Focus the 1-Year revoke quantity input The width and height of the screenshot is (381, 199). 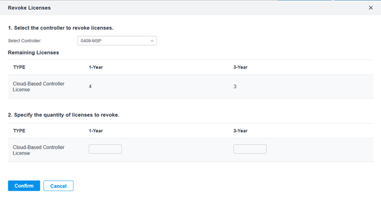coord(105,149)
